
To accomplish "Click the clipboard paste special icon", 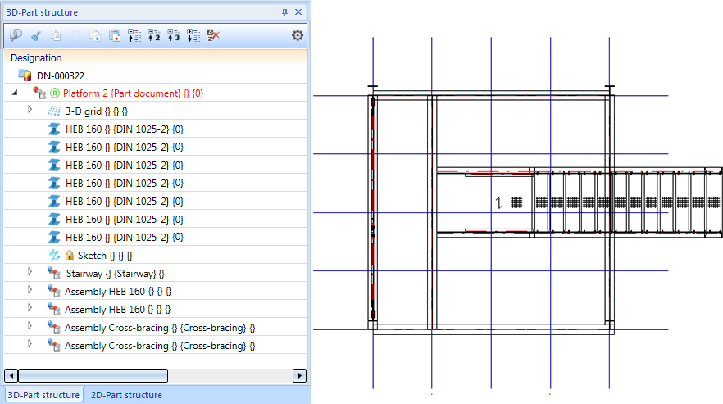I will (x=115, y=35).
